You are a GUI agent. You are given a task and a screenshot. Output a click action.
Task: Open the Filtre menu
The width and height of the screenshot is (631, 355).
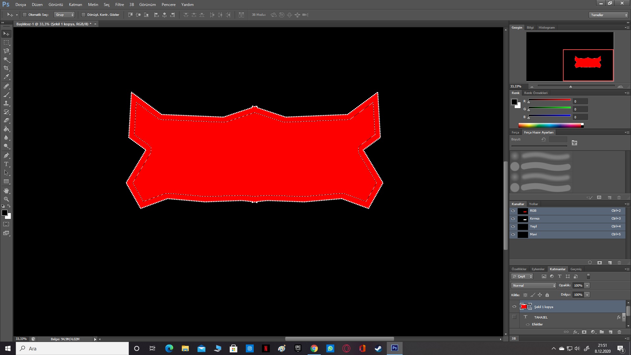119,5
